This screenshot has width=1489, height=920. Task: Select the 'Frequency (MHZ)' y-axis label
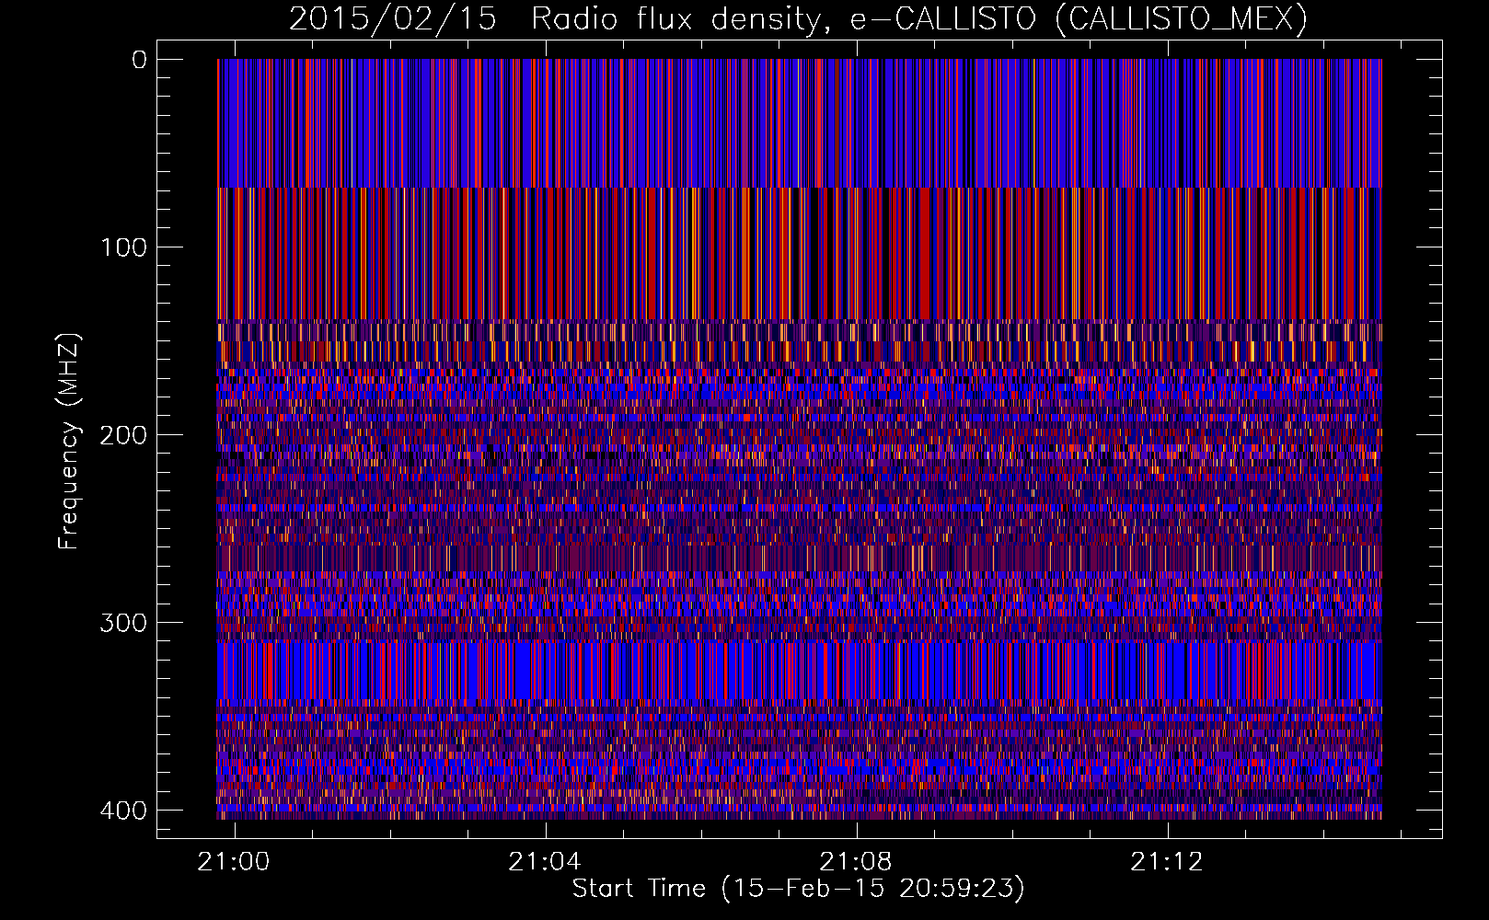pos(69,442)
